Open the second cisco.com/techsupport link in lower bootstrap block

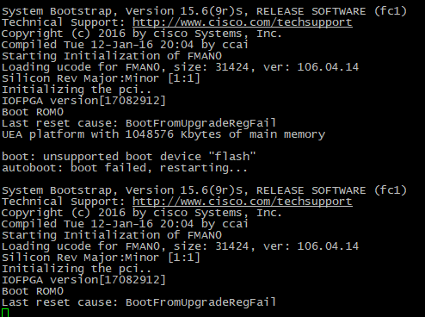tap(243, 202)
